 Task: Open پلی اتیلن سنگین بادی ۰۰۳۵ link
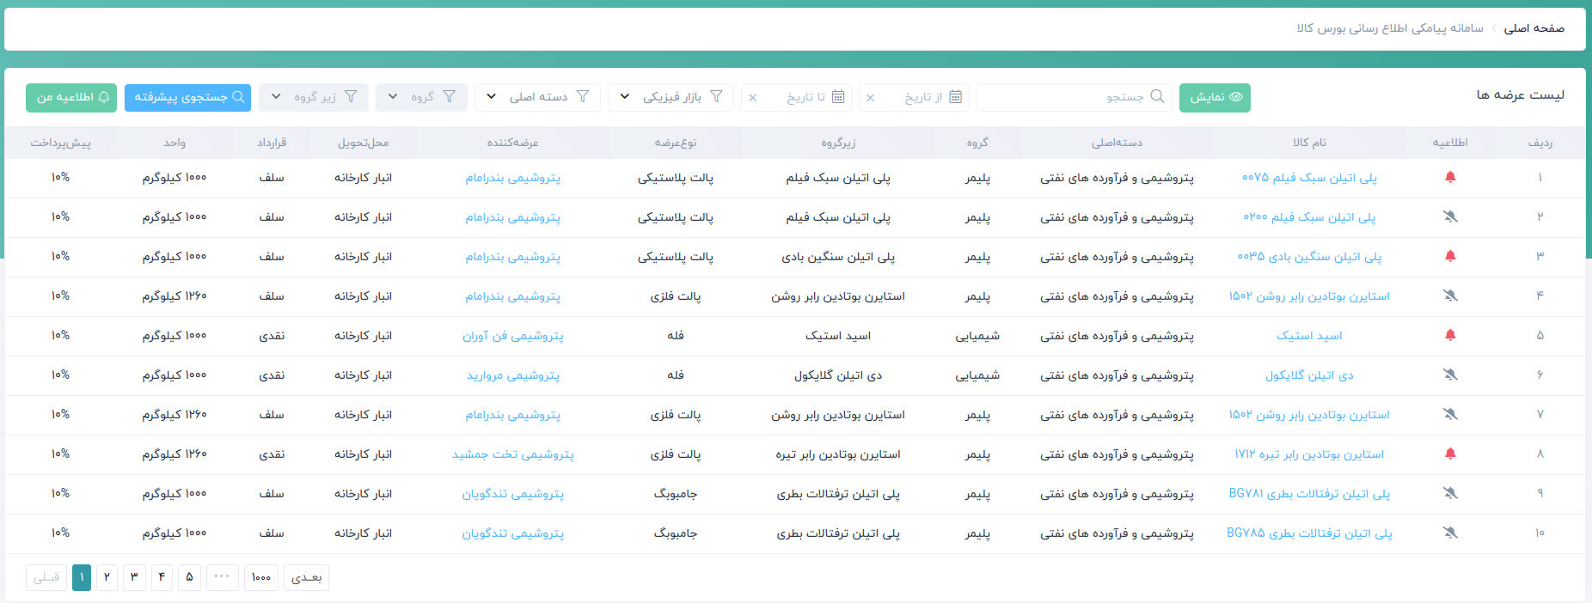click(1309, 257)
